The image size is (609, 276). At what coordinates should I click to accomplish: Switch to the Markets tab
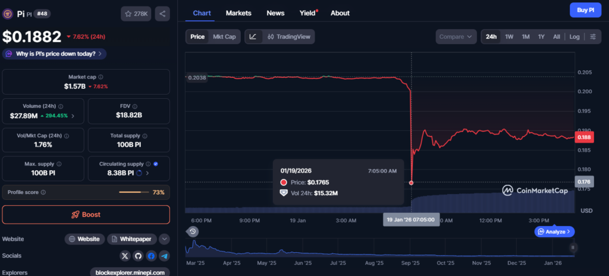pos(238,13)
